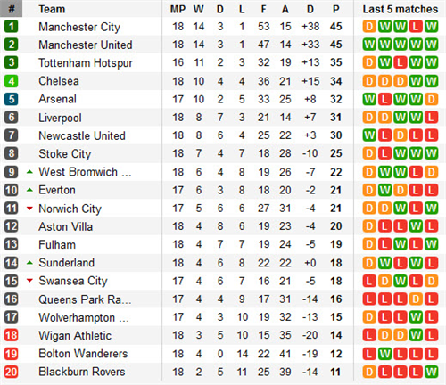Sort table by the MP column header

(178, 9)
